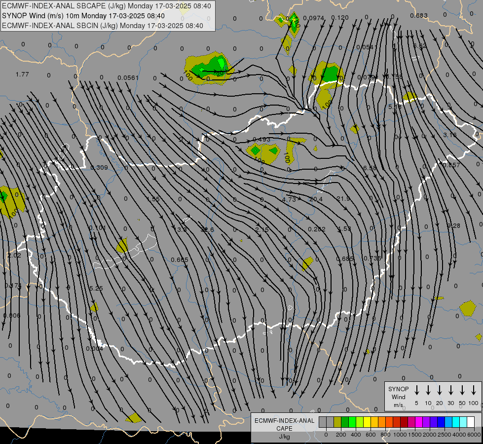Pick the leftmost gray swatch in the CAPE legend
The width and height of the screenshot is (483, 444).
[323, 422]
